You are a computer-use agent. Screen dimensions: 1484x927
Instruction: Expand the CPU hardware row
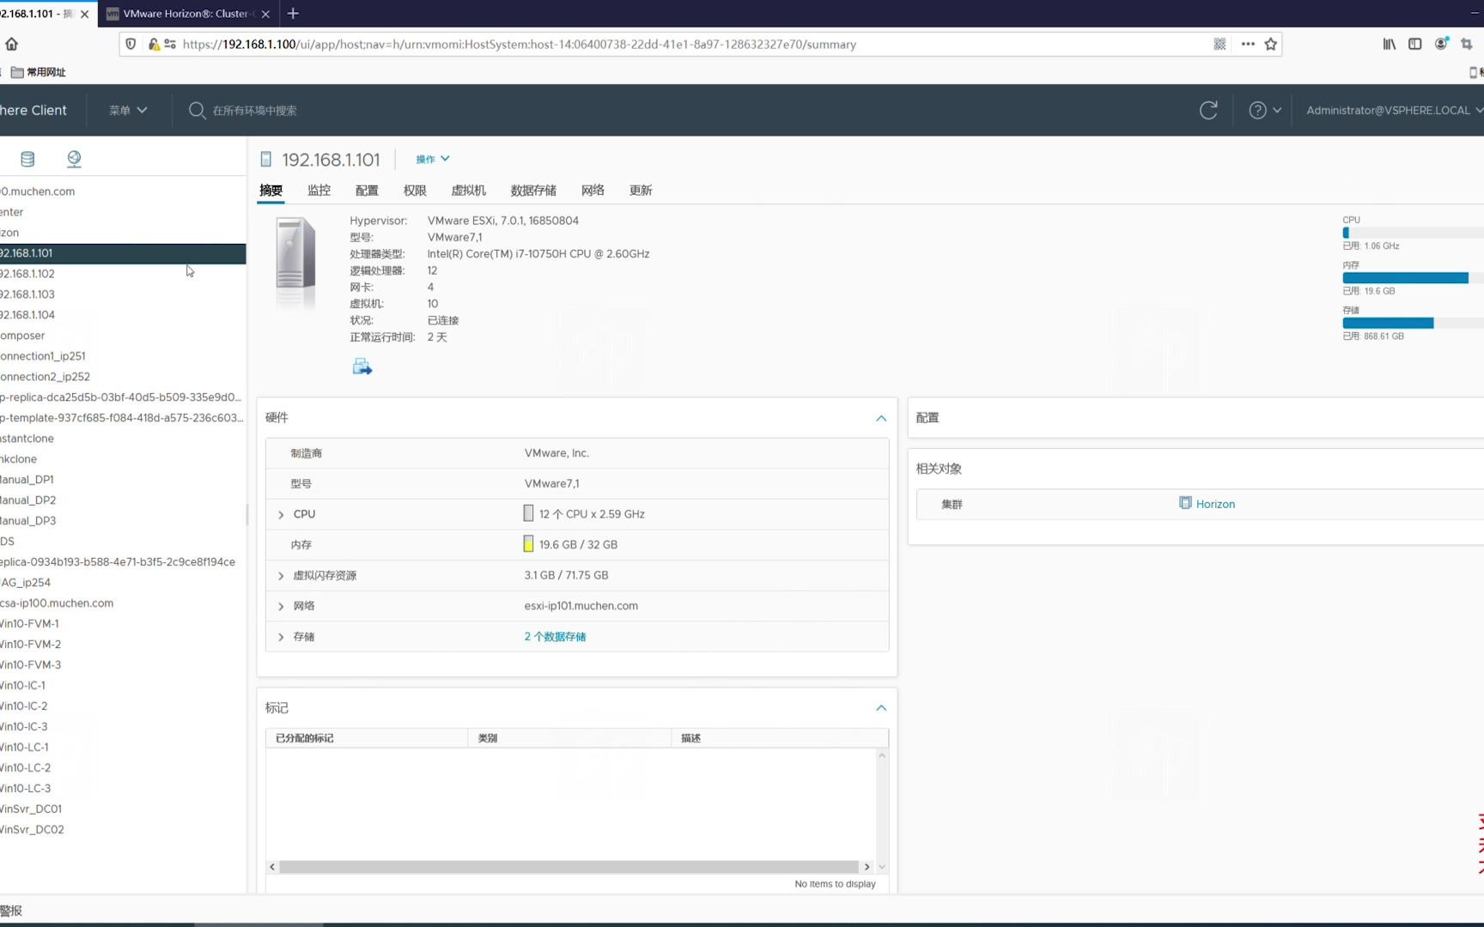[281, 514]
